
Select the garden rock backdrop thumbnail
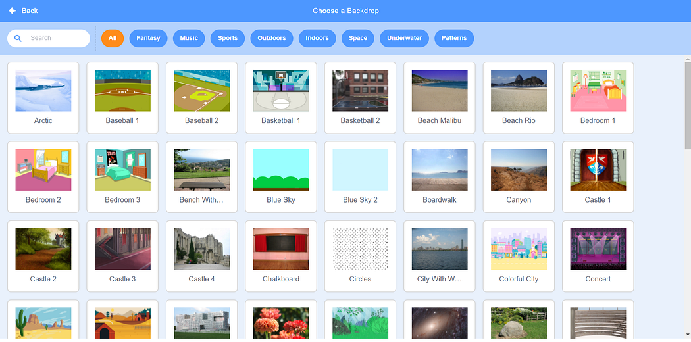point(519,323)
